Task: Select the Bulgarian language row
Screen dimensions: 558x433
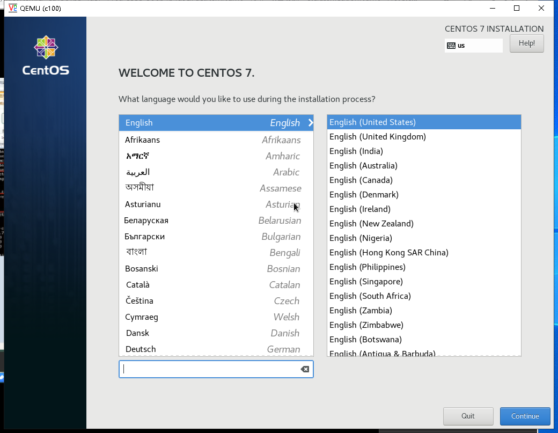Action: click(x=216, y=237)
